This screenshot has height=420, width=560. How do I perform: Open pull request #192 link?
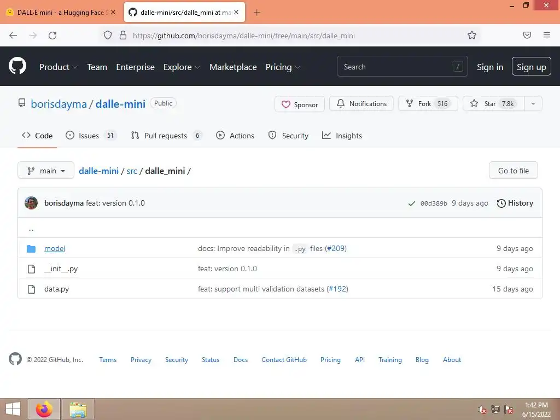click(x=337, y=289)
